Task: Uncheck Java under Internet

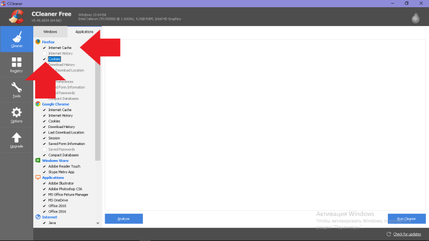Action: 44,223
